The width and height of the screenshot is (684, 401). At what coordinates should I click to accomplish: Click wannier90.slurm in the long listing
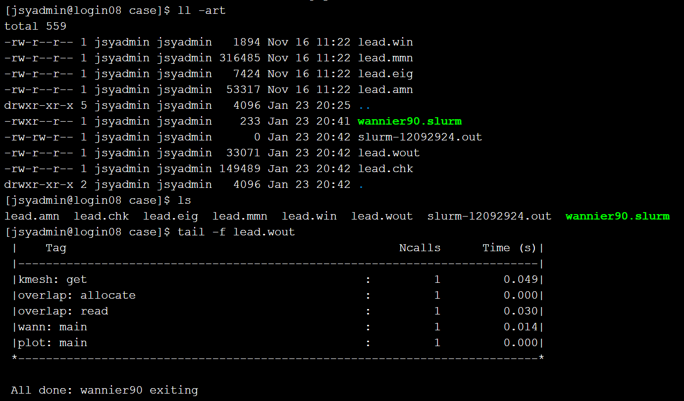tap(409, 121)
